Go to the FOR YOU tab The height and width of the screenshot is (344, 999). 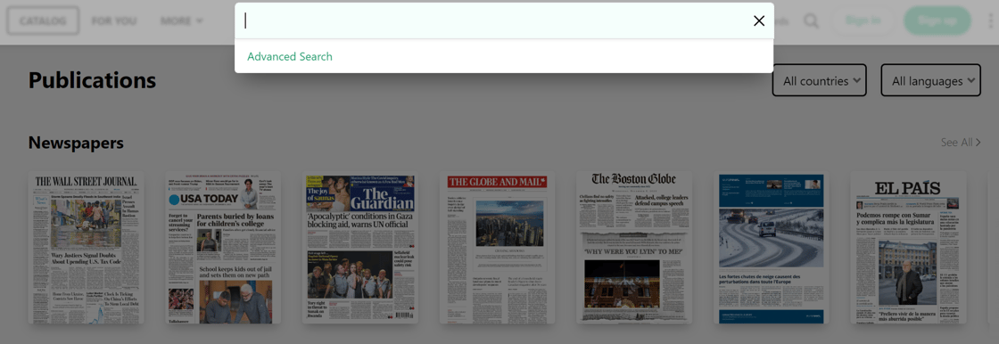[x=114, y=20]
